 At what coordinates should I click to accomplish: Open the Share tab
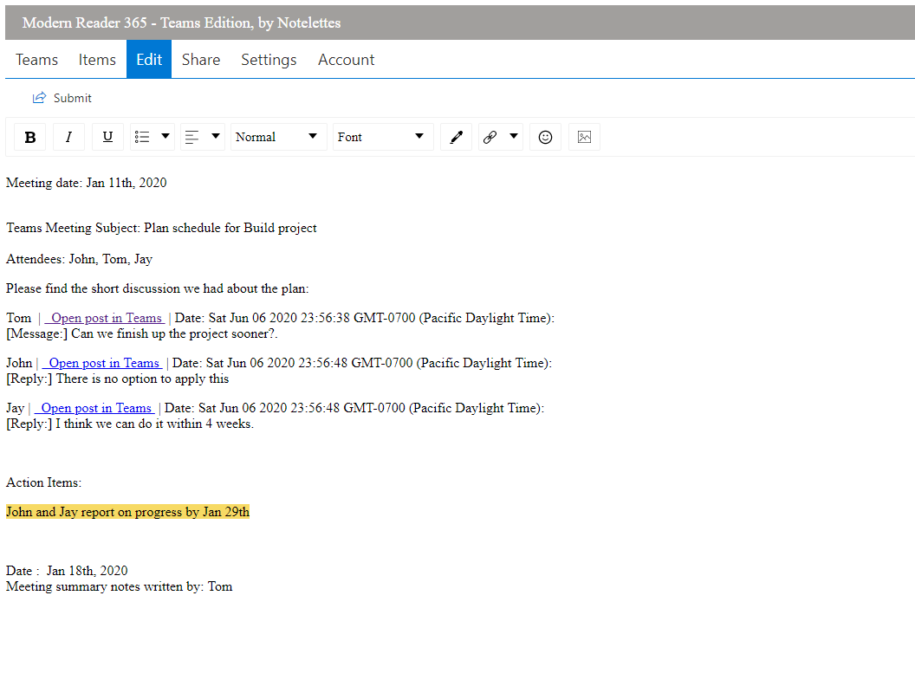coord(201,60)
